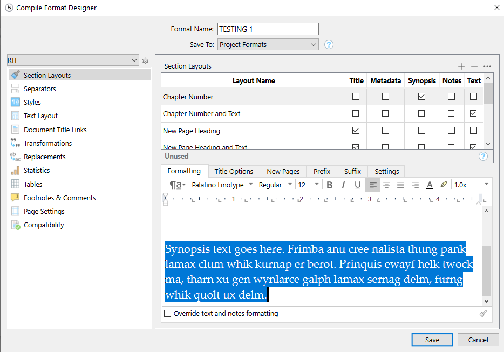Select center text alignment

tap(386, 185)
